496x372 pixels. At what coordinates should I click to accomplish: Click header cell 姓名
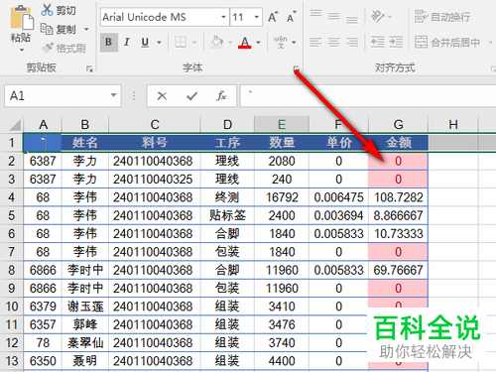point(85,143)
